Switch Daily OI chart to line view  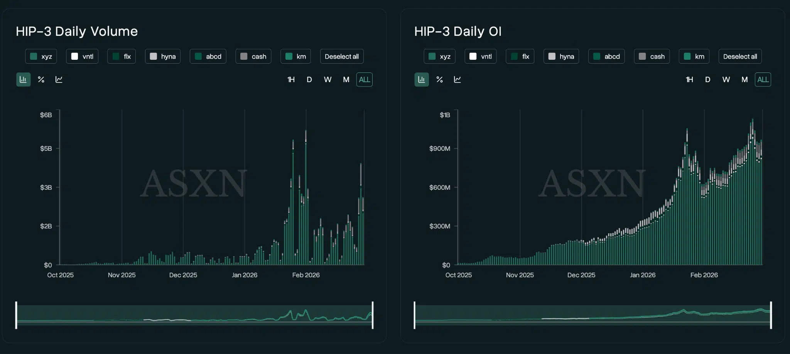point(457,79)
